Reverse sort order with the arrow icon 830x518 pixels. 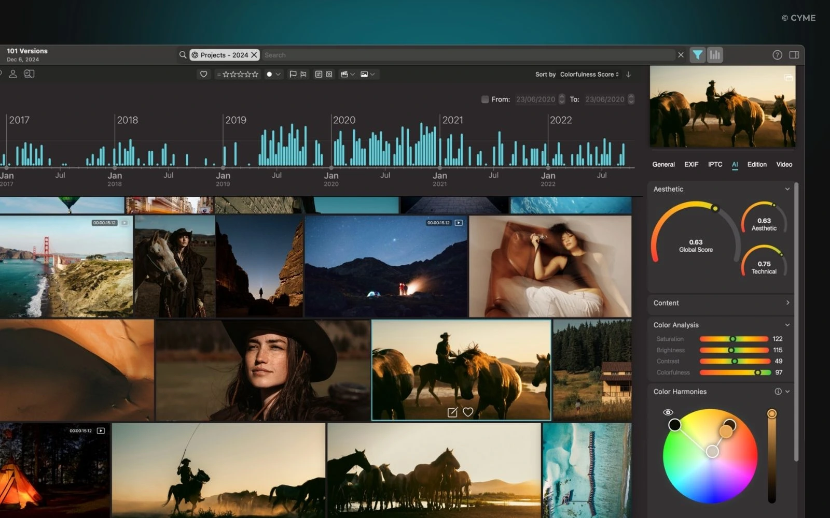coord(628,75)
